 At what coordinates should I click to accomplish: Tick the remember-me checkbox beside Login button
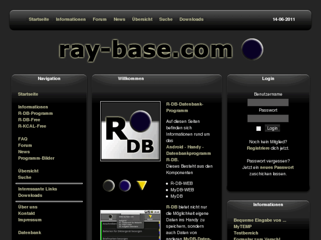(259, 129)
